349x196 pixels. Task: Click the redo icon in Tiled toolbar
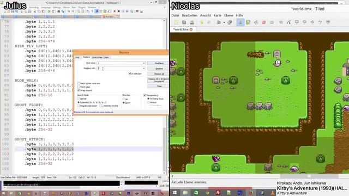pos(209,22)
